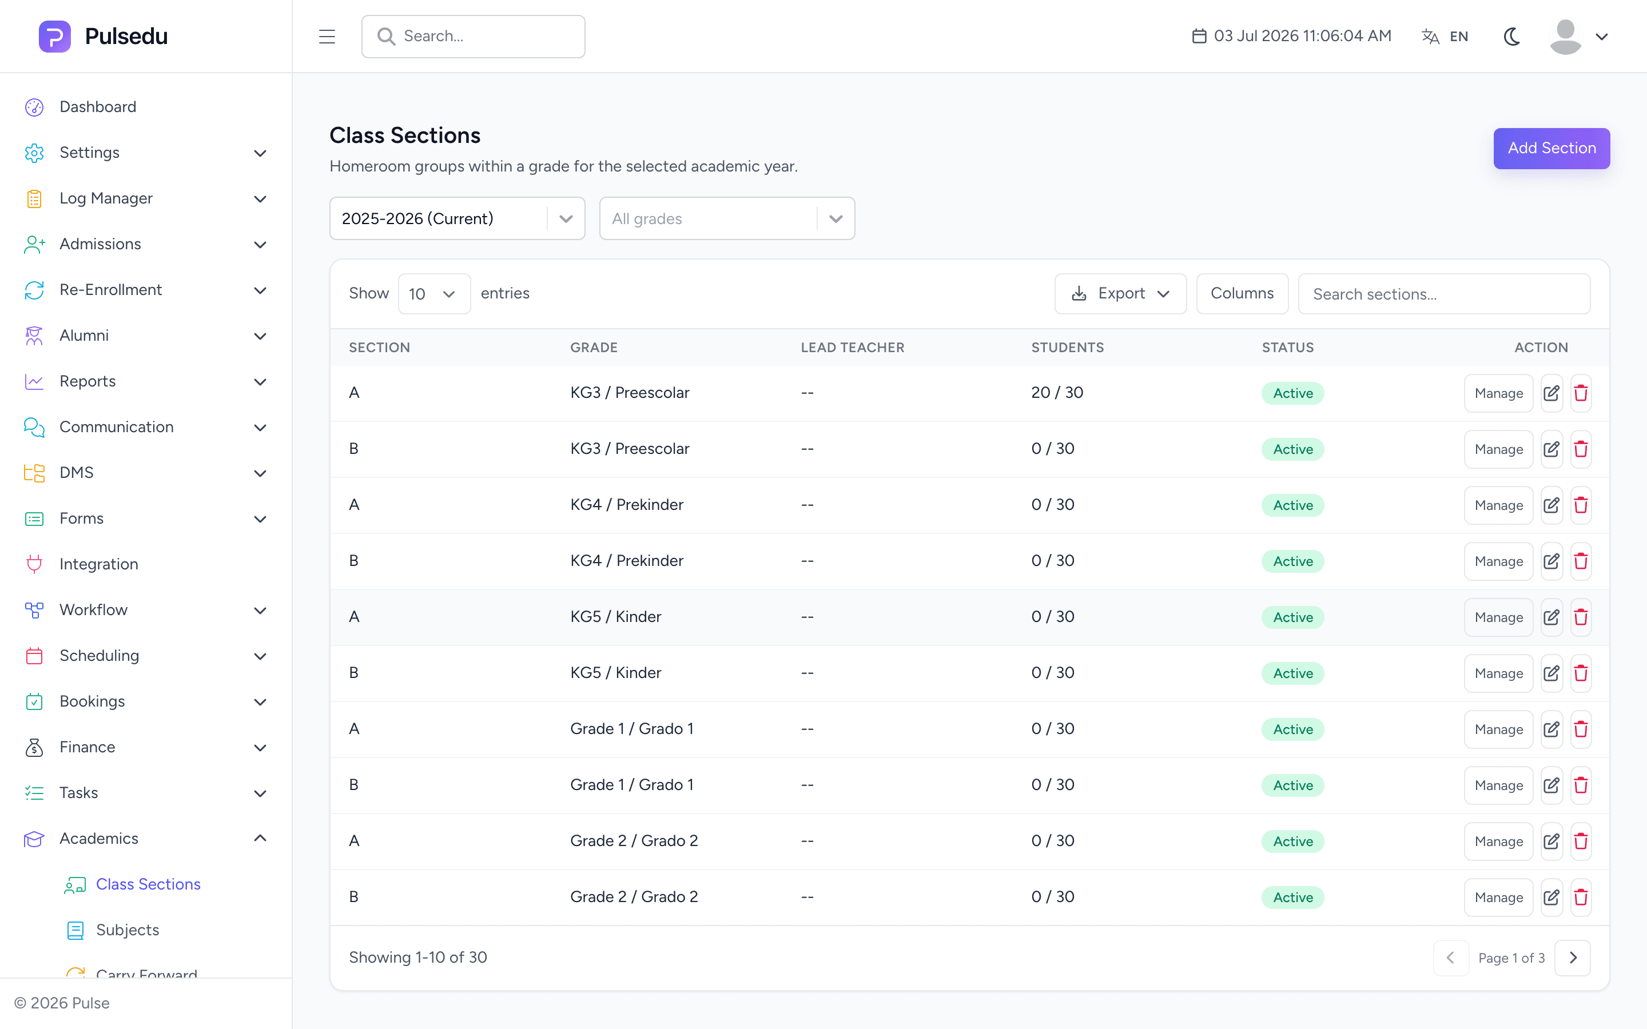Expand the Bookings sidebar menu
1647x1029 pixels.
pos(146,701)
